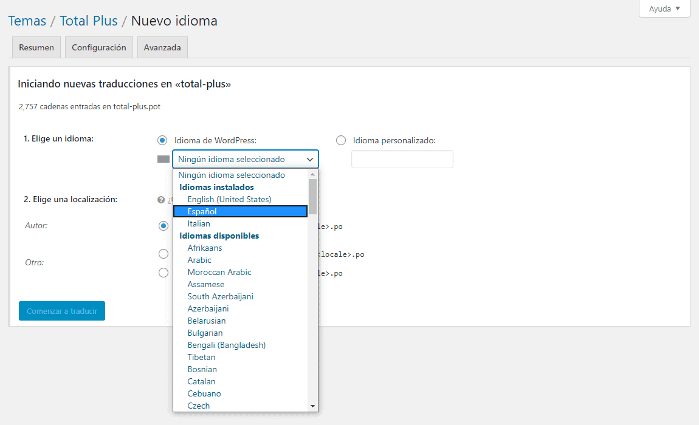Focus the custom language text field

pos(402,159)
